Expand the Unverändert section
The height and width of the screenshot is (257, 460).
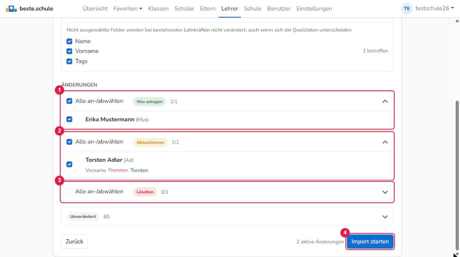385,217
